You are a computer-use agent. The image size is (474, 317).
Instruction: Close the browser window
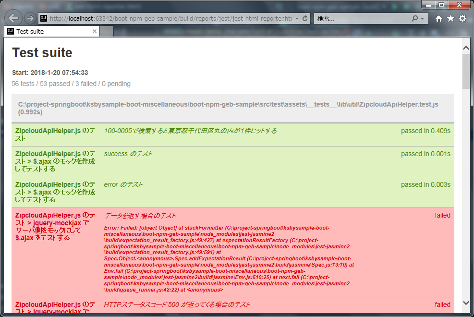(x=459, y=5)
